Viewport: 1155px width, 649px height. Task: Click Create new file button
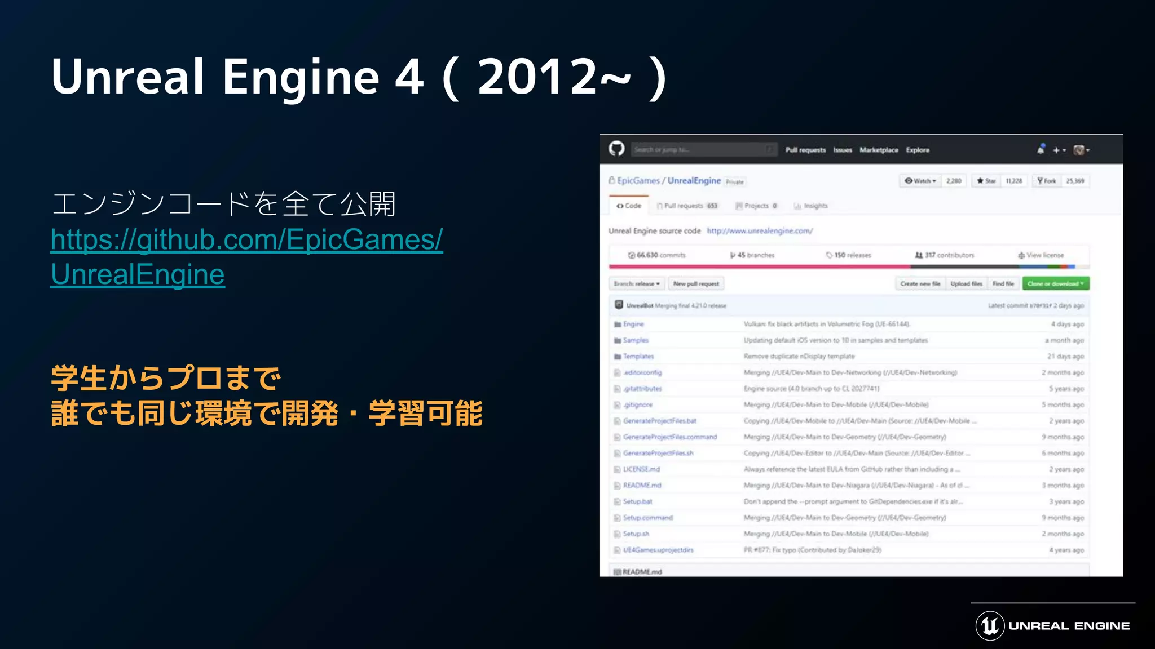tap(920, 283)
